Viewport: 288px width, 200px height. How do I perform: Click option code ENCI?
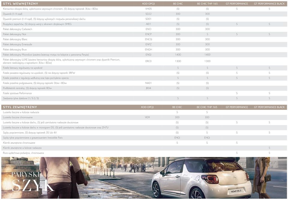pyautogui.click(x=148, y=29)
